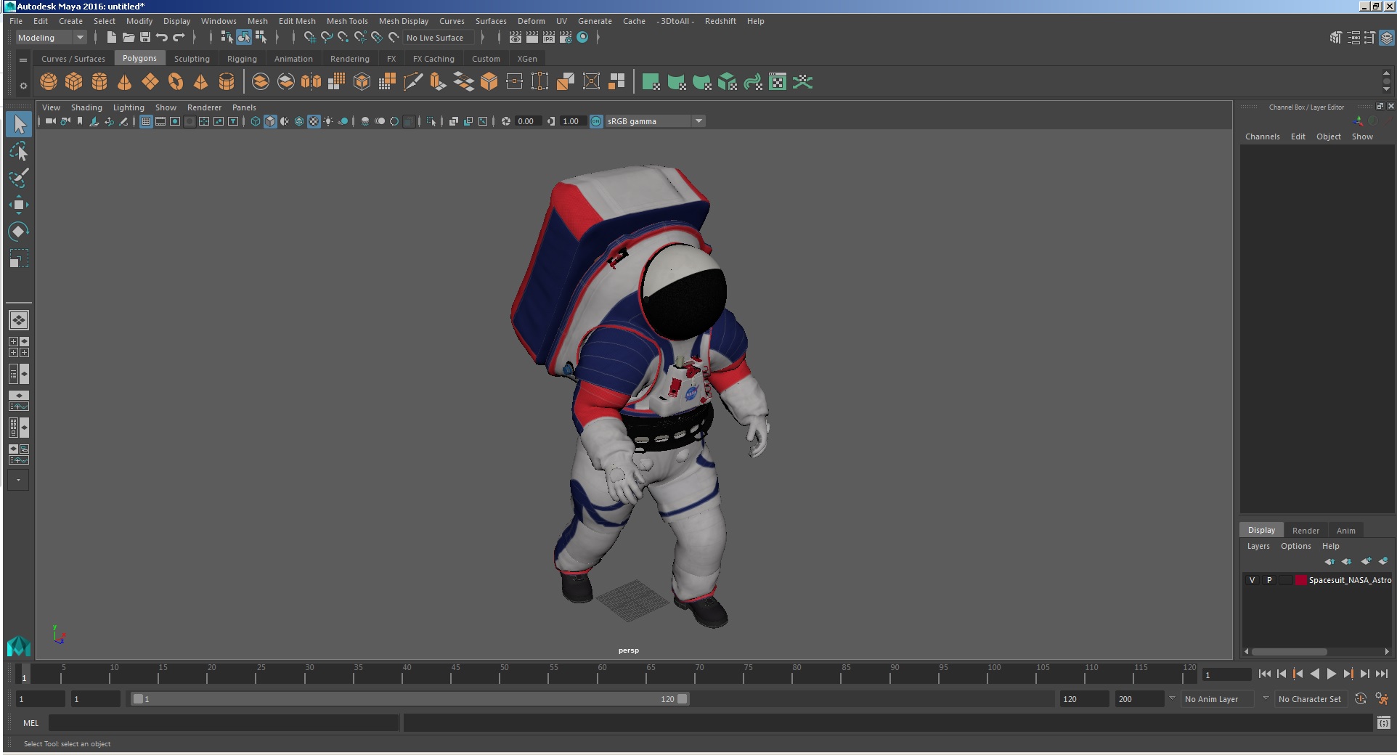Create a new empty display layer
The height and width of the screenshot is (755, 1397).
1366,561
